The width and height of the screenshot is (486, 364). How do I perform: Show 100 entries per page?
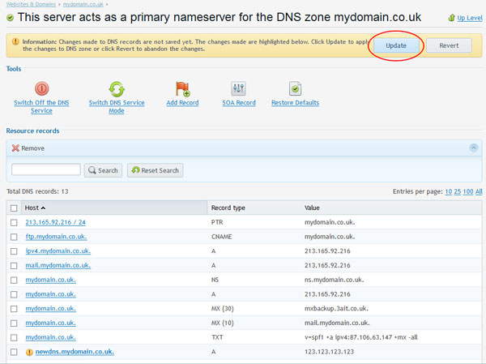[468, 191]
